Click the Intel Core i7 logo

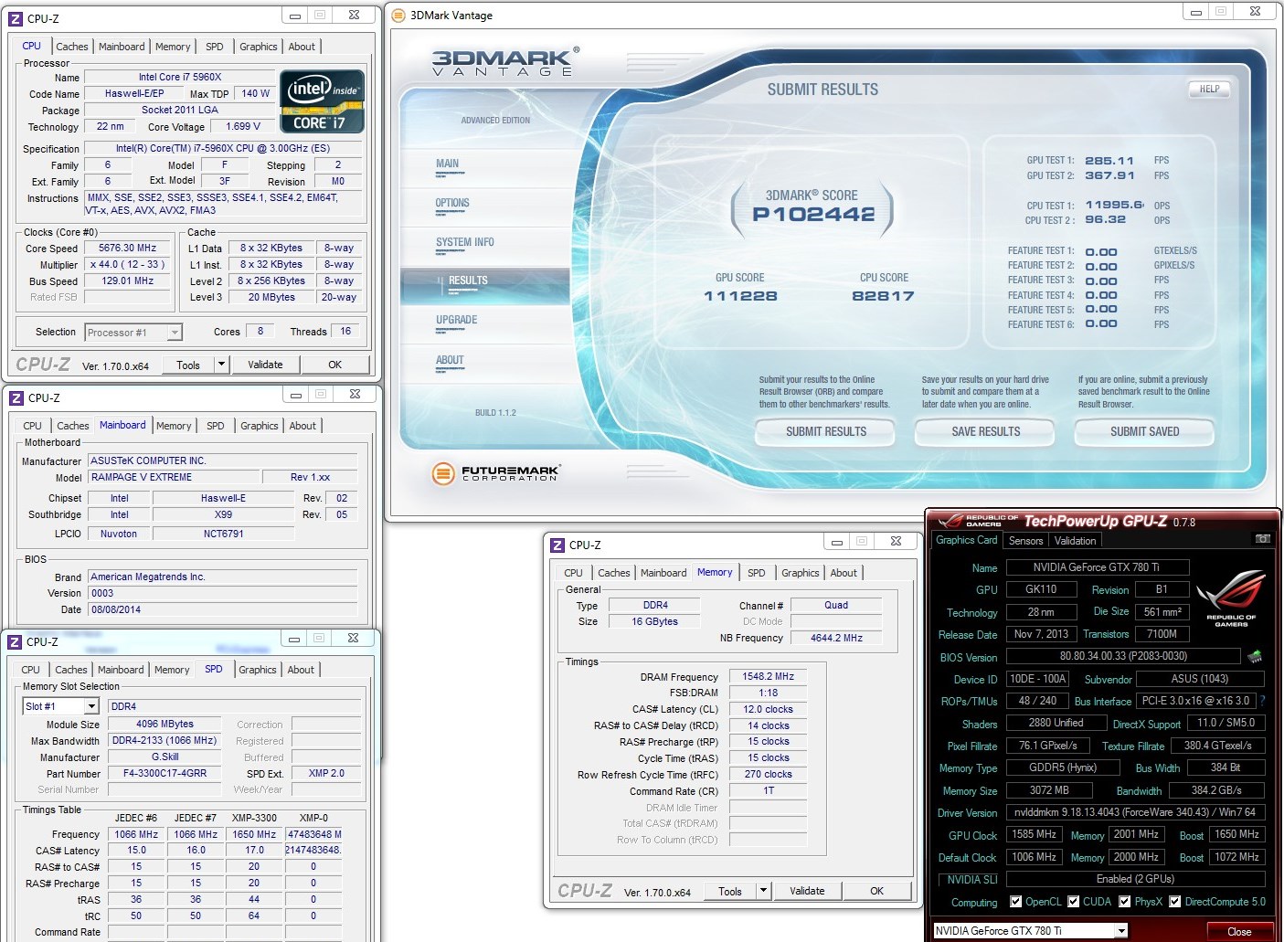[x=323, y=101]
